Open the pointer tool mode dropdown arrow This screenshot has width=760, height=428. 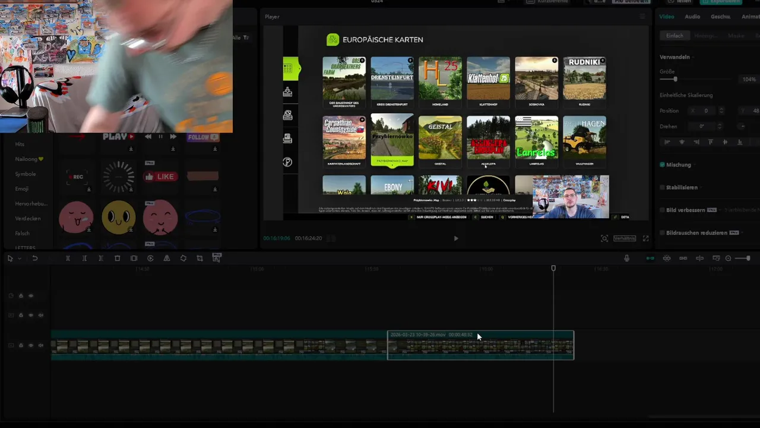point(20,259)
